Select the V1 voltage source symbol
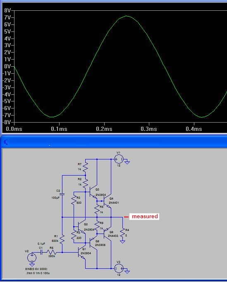The width and height of the screenshot is (227, 282). pos(119,159)
